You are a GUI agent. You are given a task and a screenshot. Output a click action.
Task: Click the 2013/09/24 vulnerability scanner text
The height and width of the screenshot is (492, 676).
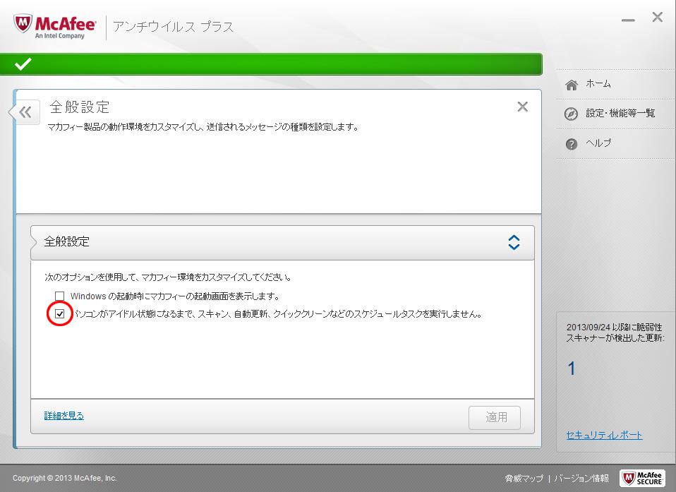pos(615,332)
